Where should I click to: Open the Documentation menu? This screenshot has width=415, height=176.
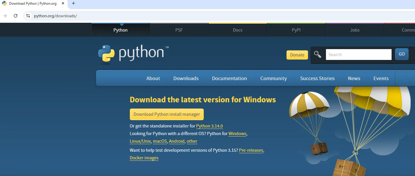tap(229, 78)
